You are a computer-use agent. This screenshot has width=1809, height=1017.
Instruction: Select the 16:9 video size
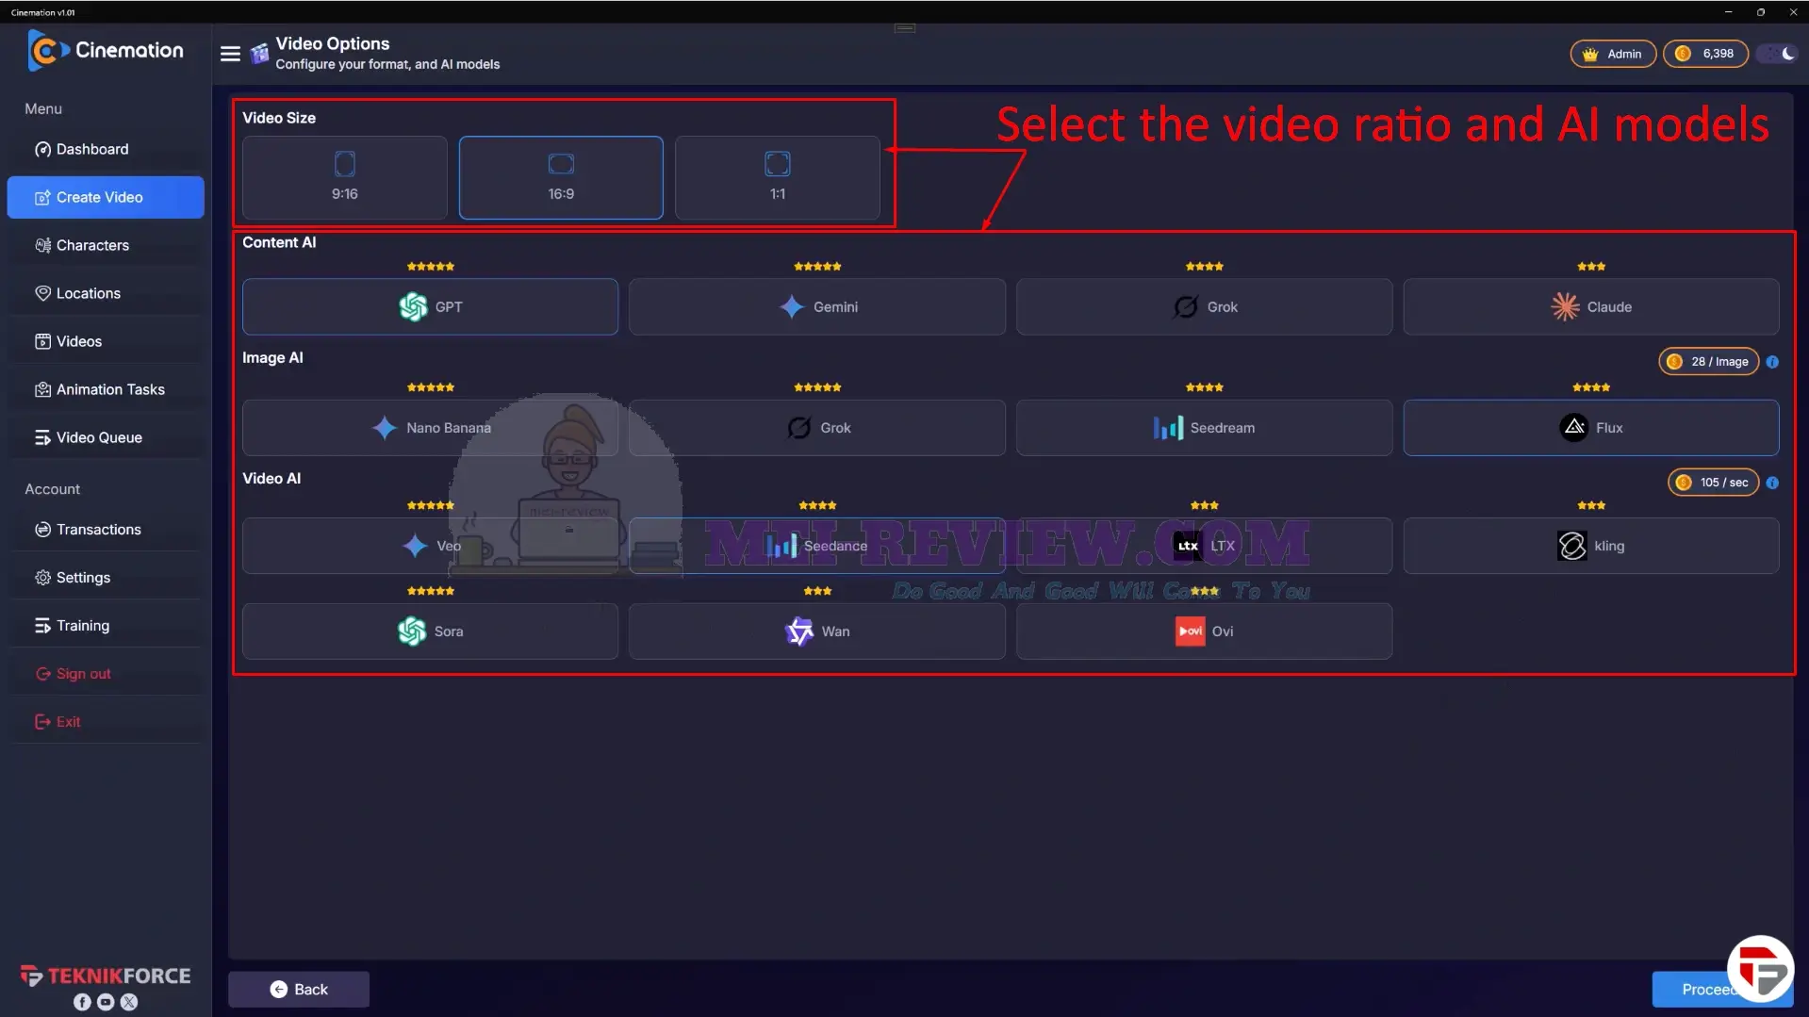click(x=561, y=177)
